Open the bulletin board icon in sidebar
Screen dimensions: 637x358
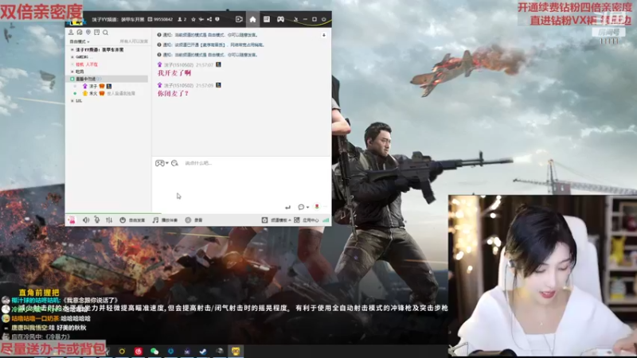(x=96, y=32)
